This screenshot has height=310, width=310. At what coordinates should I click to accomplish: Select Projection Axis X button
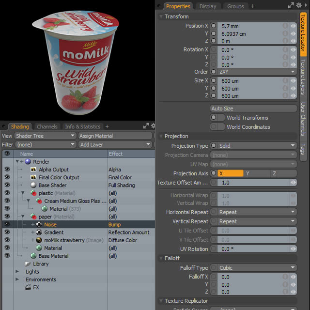(x=231, y=173)
